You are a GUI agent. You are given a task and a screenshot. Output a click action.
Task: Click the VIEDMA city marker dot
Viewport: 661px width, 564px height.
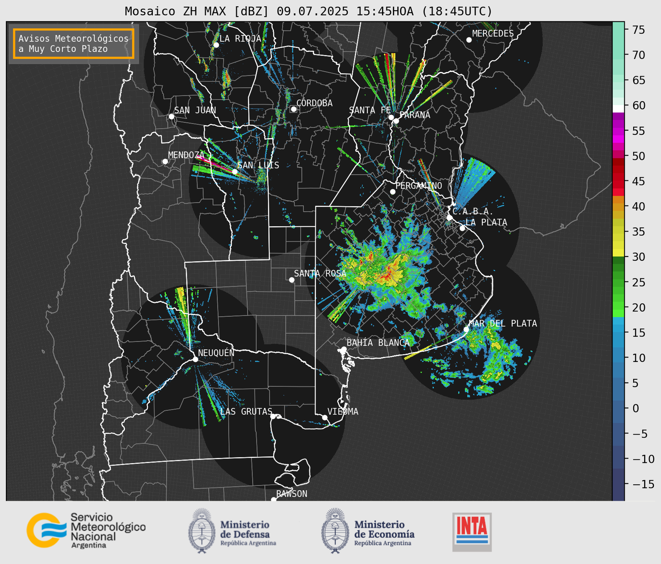coord(325,417)
